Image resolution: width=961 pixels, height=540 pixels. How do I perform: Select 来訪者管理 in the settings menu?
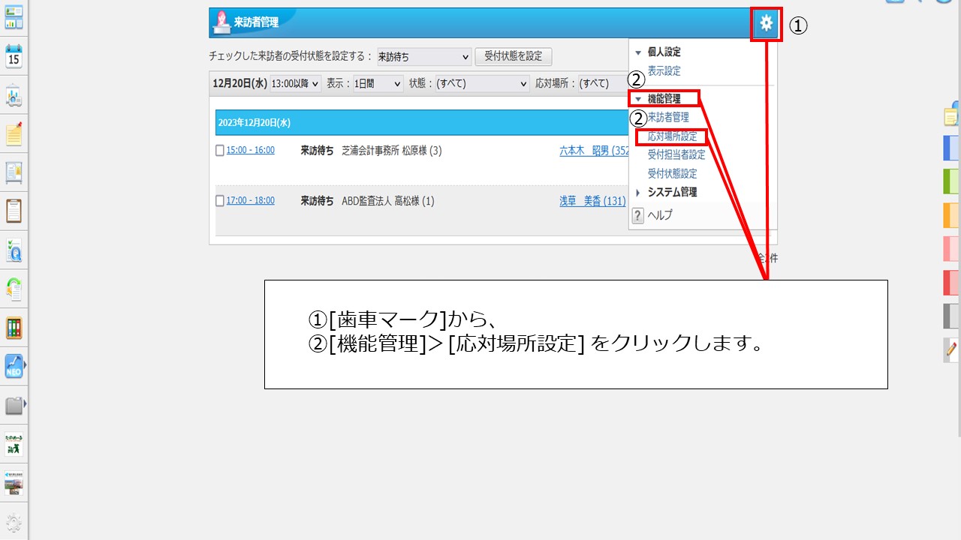click(668, 118)
